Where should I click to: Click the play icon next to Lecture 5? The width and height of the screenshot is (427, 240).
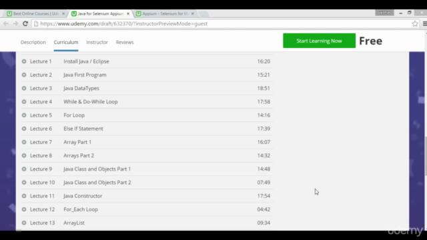(24, 115)
